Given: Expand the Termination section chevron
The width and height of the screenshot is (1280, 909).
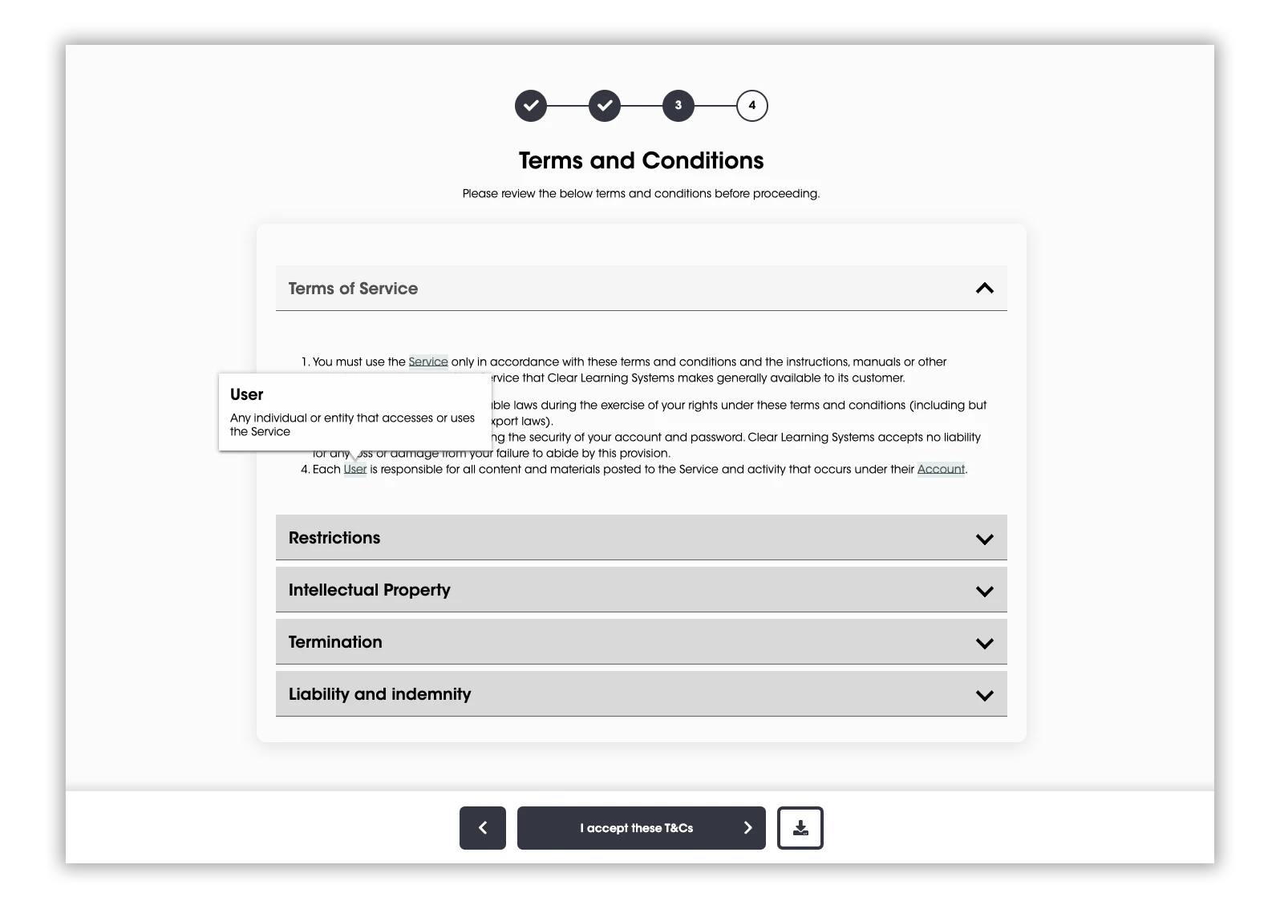Looking at the screenshot, I should pyautogui.click(x=984, y=643).
